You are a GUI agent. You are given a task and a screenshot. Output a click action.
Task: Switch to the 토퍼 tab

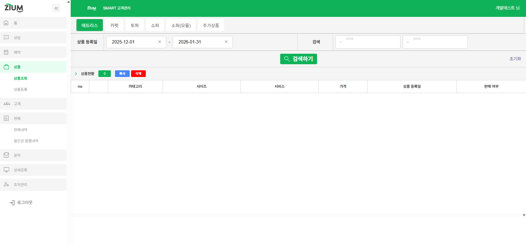point(134,25)
